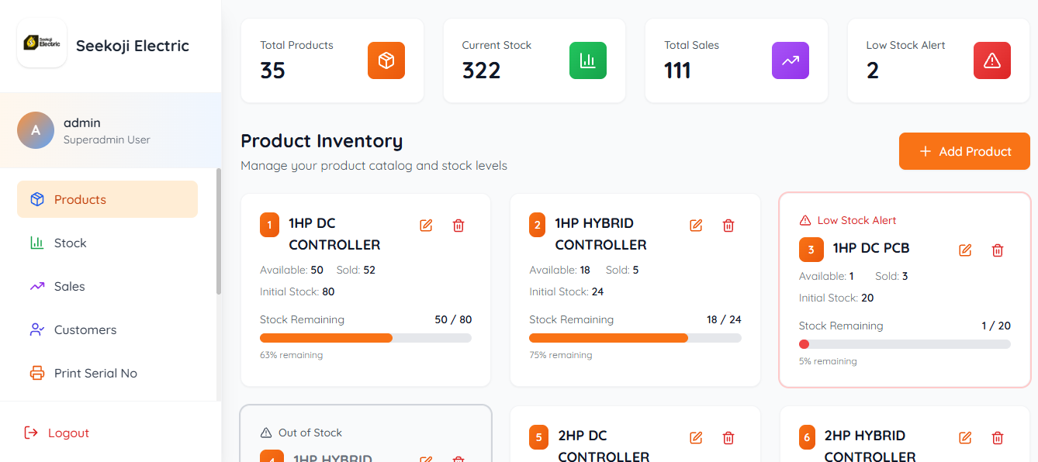The width and height of the screenshot is (1038, 462).
Task: Click the Current Stock value 322
Action: [482, 71]
